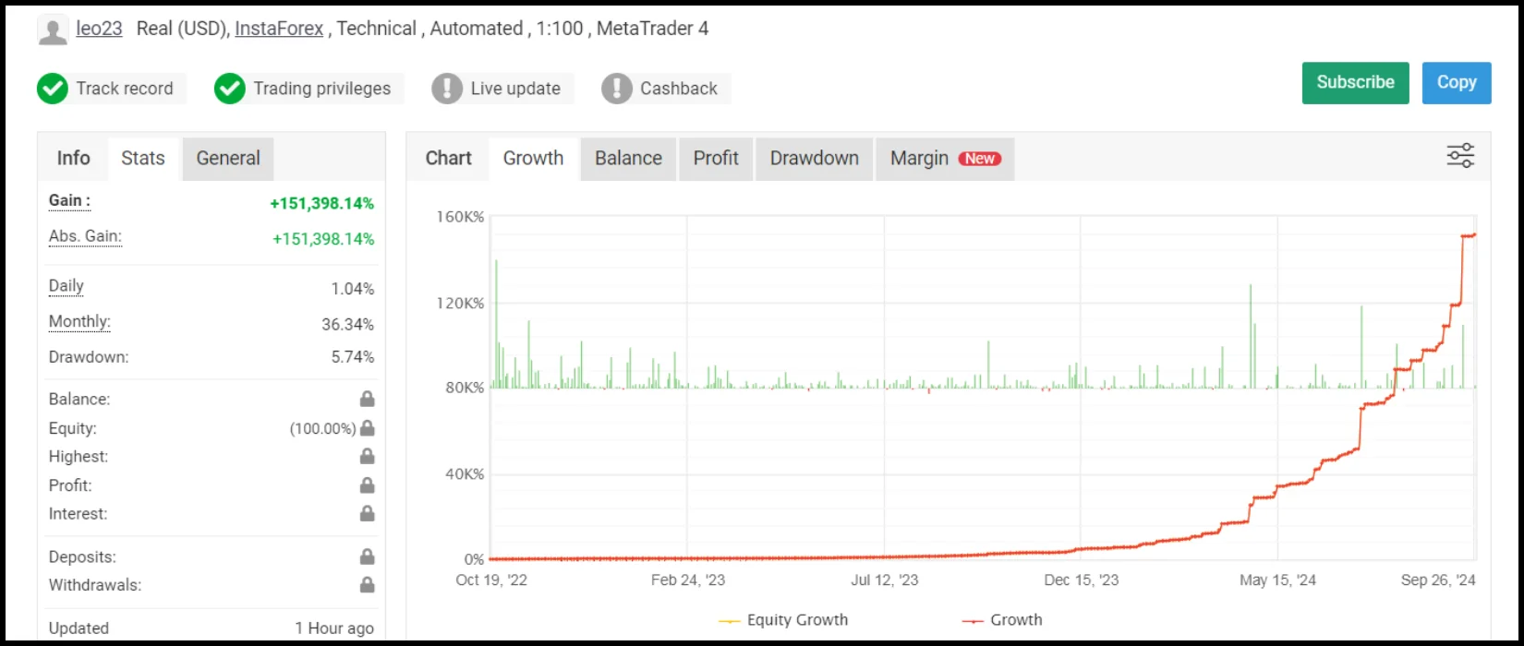
Task: Click the Feb 24, '23 axis date
Action: pos(688,580)
